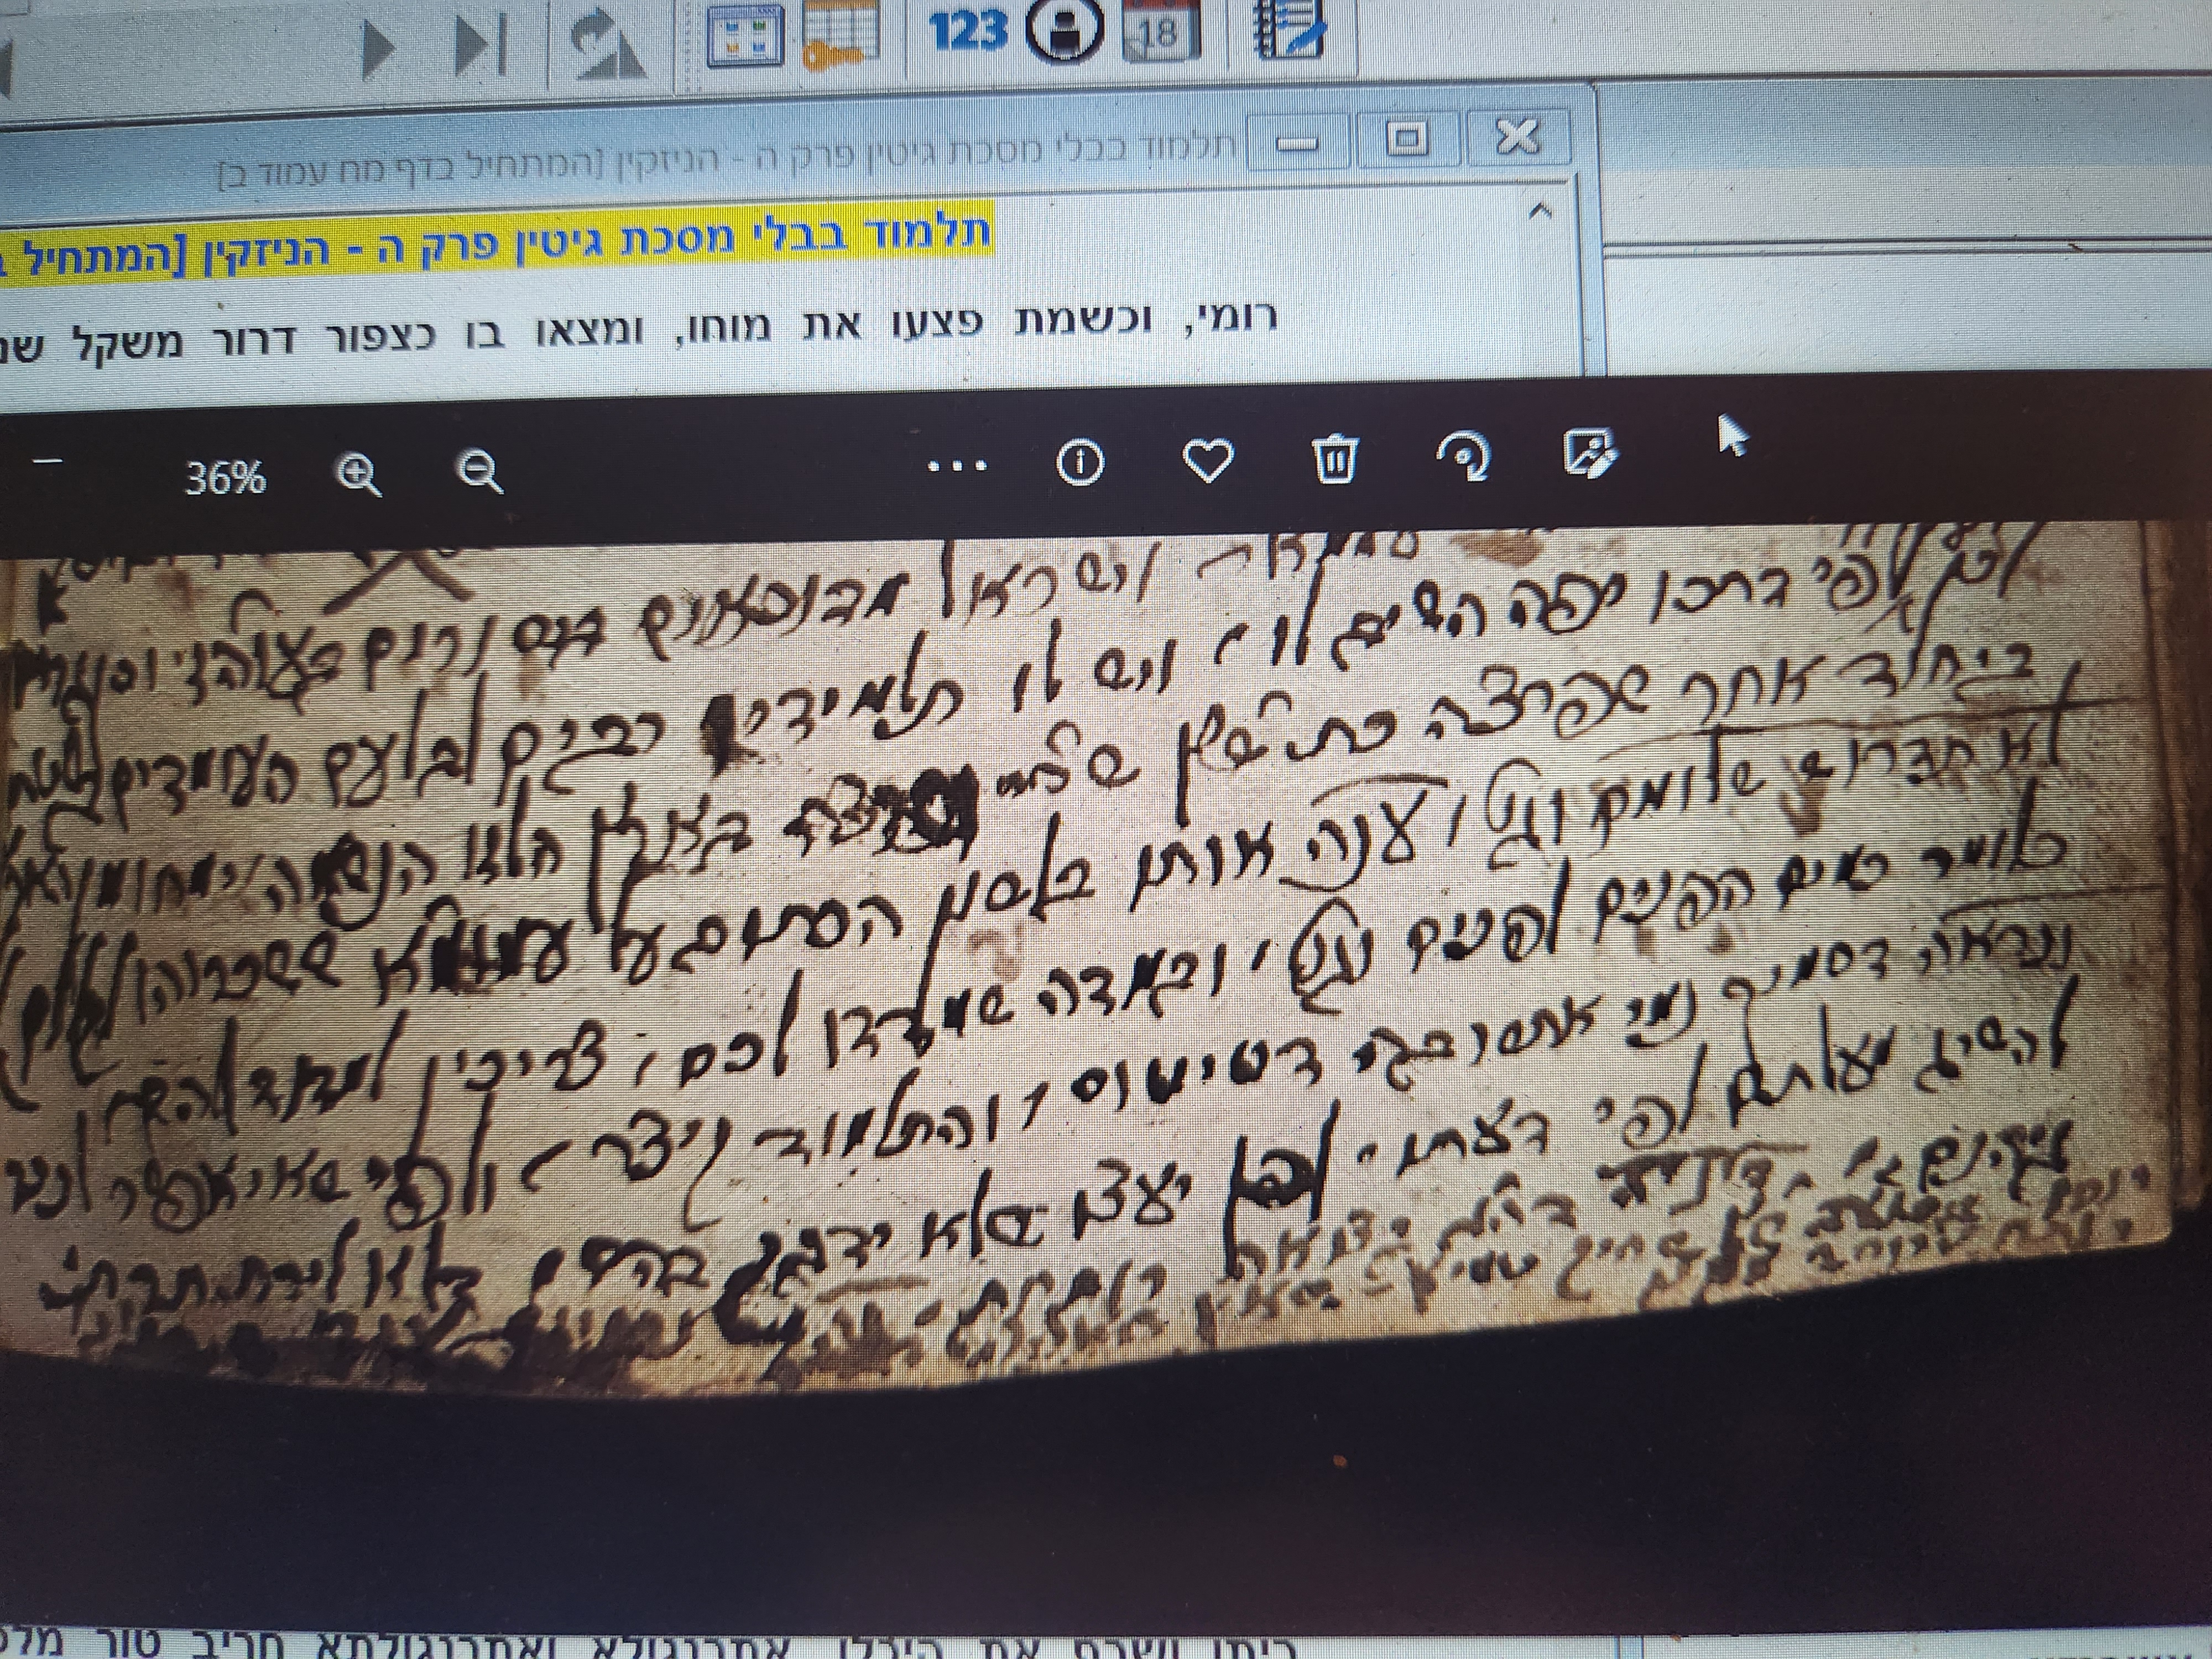Delete the photo with the trash icon
Screen dimensions: 2212x1659
[1335, 459]
